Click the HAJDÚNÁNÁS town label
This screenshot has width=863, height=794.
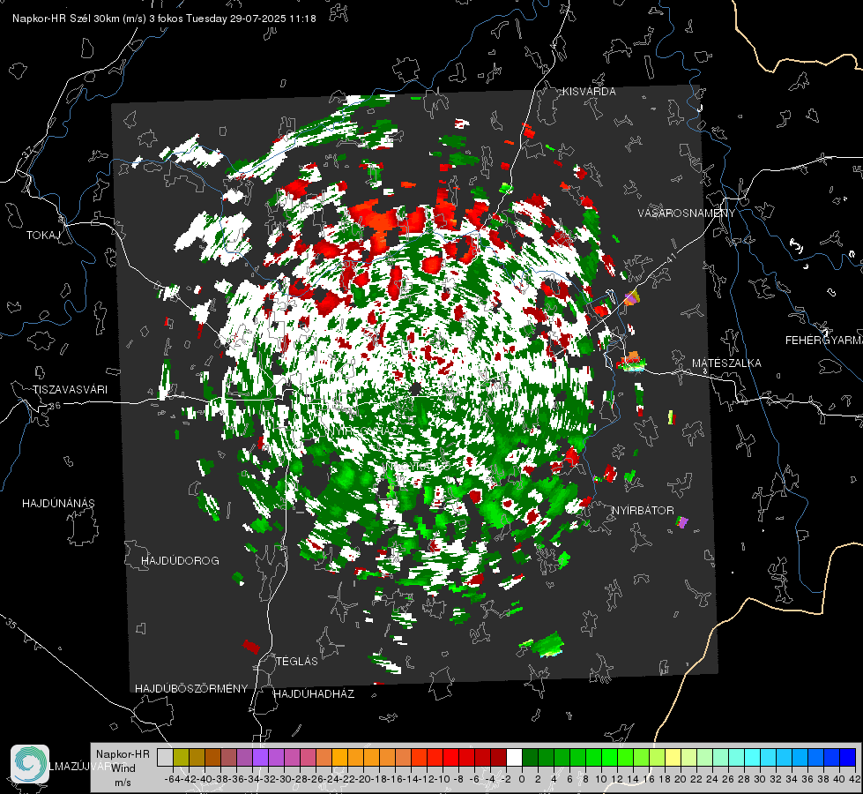tap(58, 503)
